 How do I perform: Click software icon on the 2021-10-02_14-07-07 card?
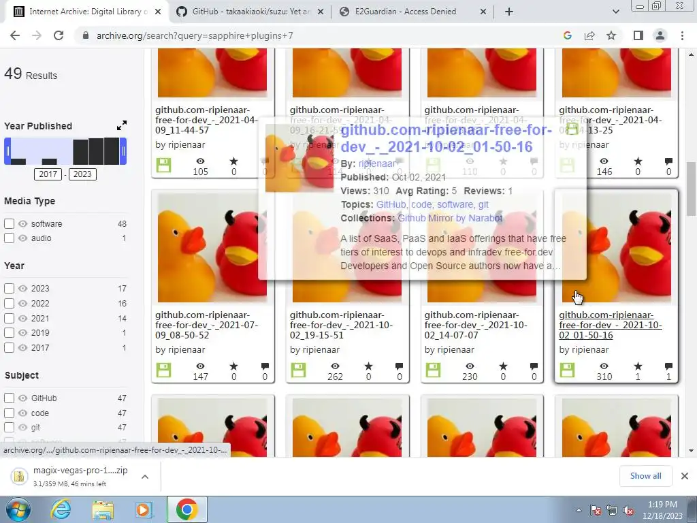[x=433, y=370]
